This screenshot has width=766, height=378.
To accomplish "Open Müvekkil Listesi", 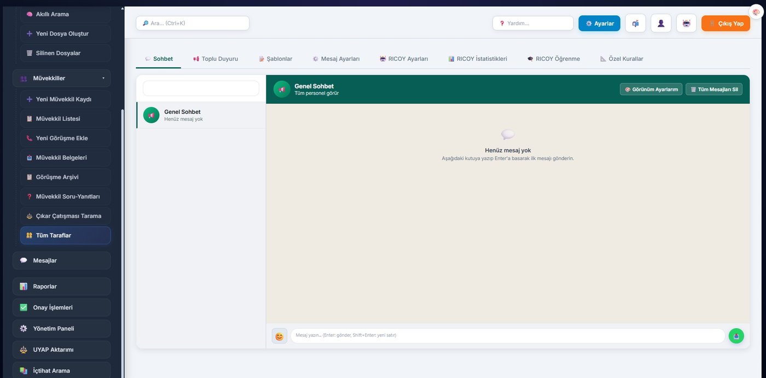I will coord(65,119).
